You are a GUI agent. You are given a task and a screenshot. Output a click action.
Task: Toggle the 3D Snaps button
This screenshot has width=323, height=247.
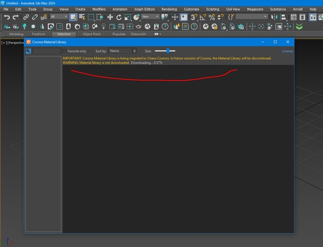coord(194,18)
